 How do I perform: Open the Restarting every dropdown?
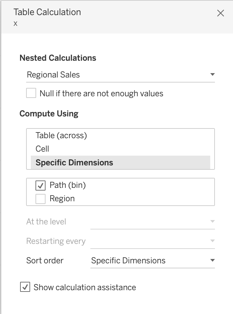(152, 241)
